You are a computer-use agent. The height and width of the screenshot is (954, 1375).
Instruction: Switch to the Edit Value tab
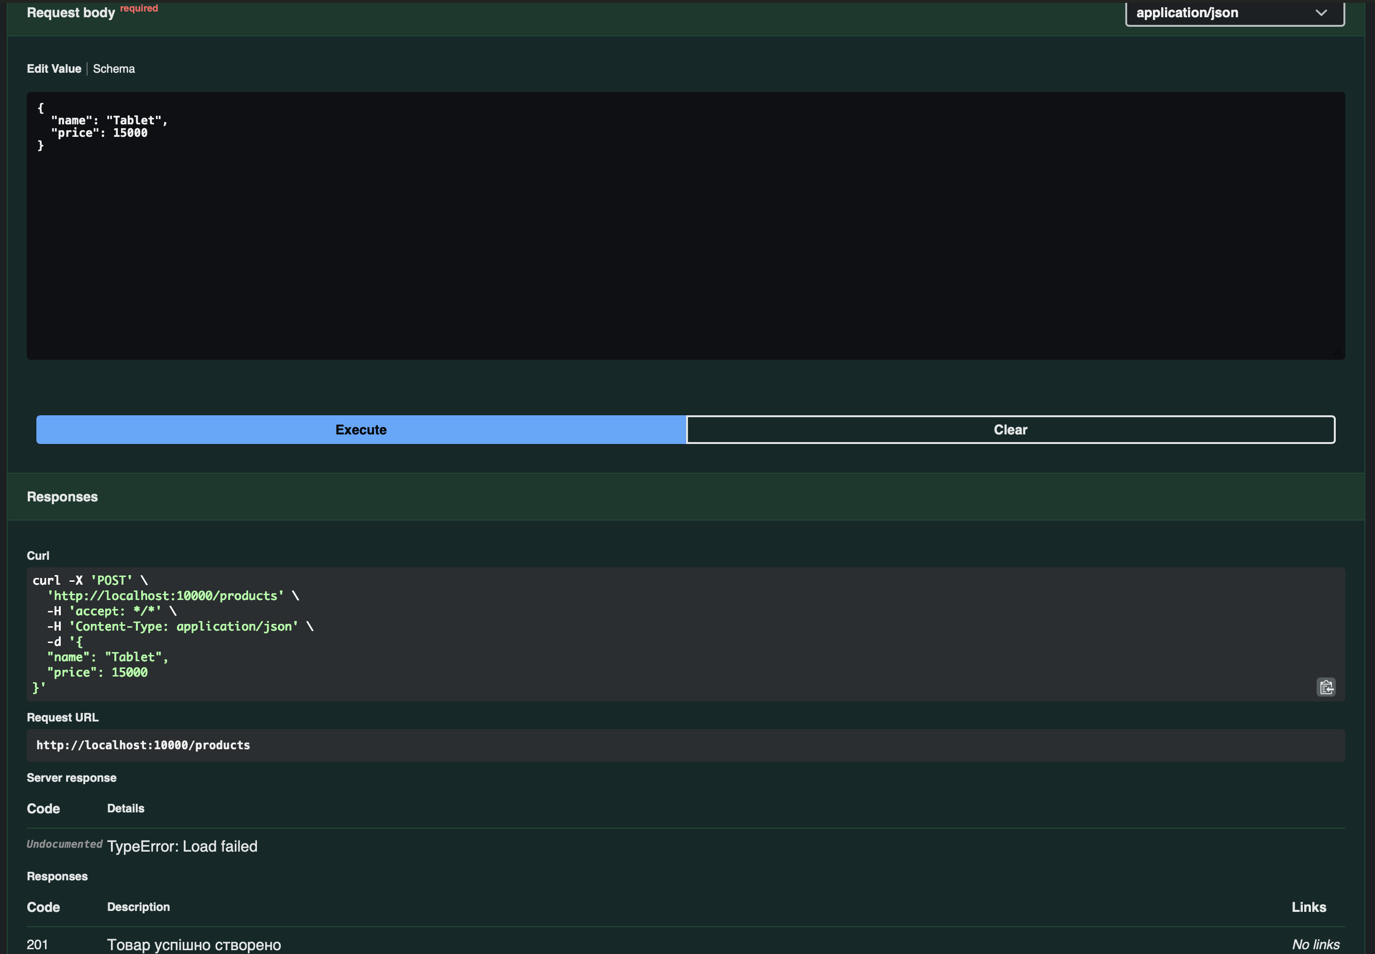tap(54, 69)
